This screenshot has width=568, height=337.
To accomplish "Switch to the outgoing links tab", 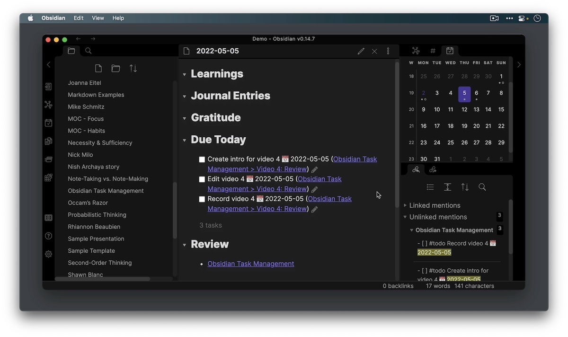I will pos(433,169).
